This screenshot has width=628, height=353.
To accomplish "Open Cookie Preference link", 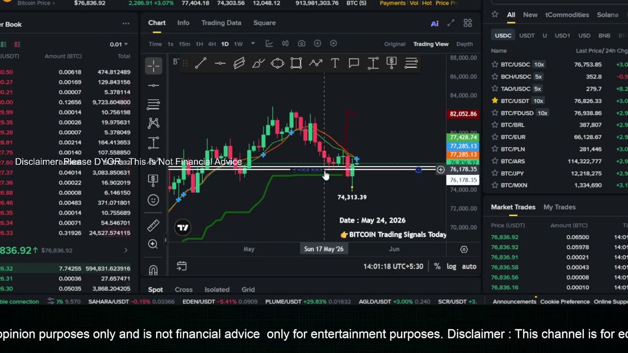I will [x=565, y=302].
